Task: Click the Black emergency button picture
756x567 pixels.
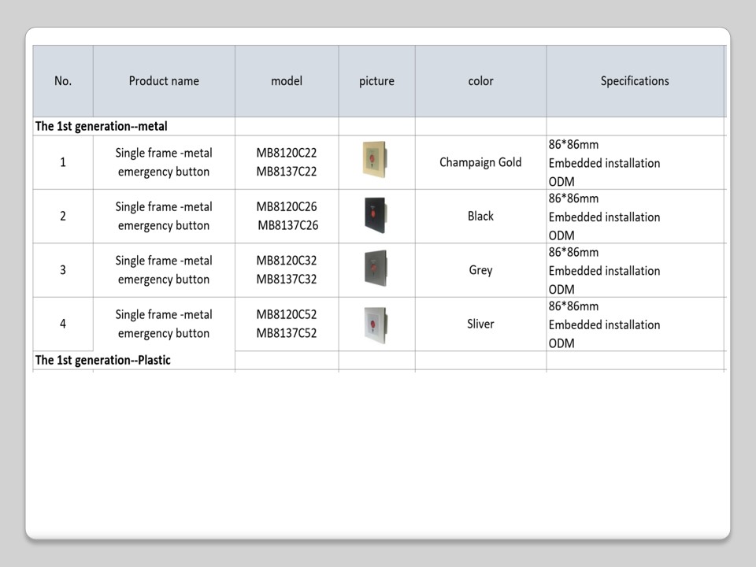Action: point(376,214)
